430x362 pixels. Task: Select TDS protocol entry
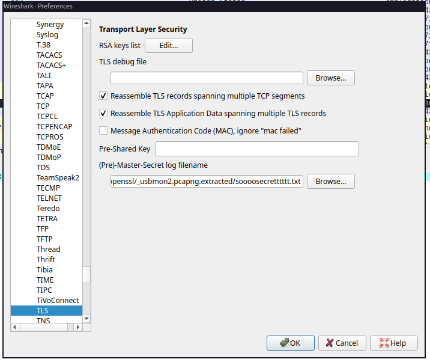click(x=43, y=168)
